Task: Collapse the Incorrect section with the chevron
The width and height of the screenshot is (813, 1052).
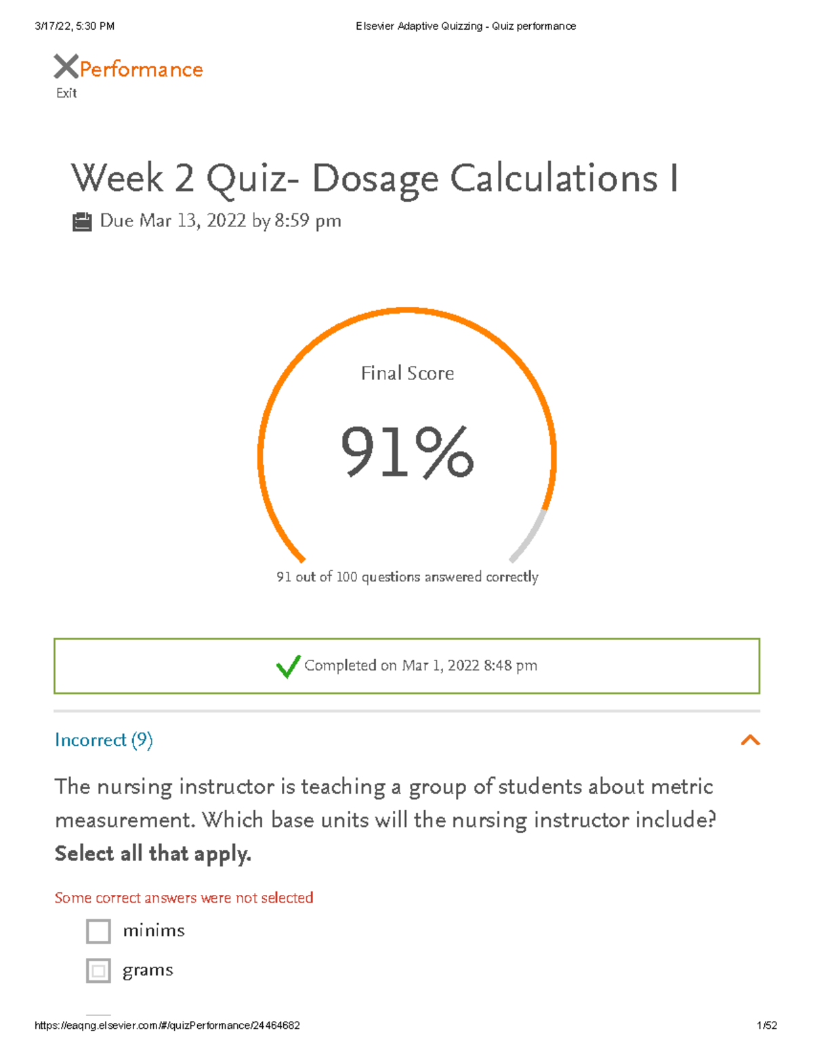Action: click(749, 741)
